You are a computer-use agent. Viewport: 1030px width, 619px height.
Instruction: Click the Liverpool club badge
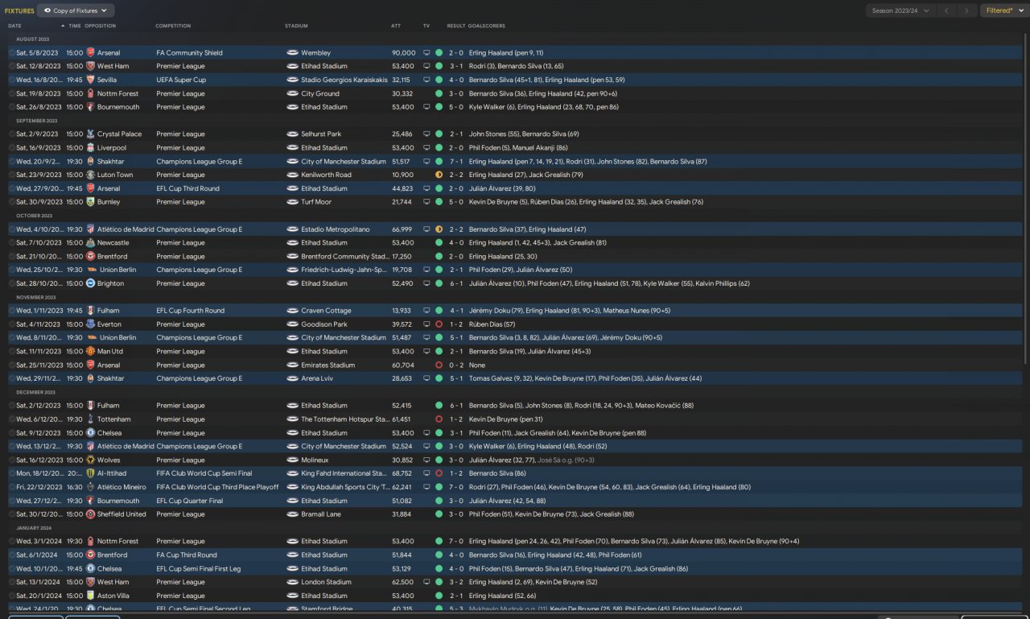point(90,148)
